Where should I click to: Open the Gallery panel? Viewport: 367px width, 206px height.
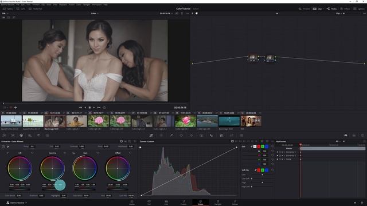tap(8, 9)
